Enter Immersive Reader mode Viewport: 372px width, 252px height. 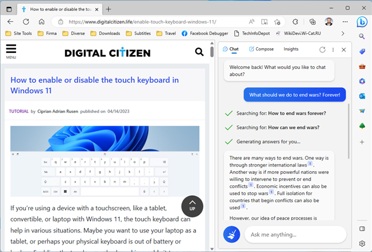tap(264, 22)
